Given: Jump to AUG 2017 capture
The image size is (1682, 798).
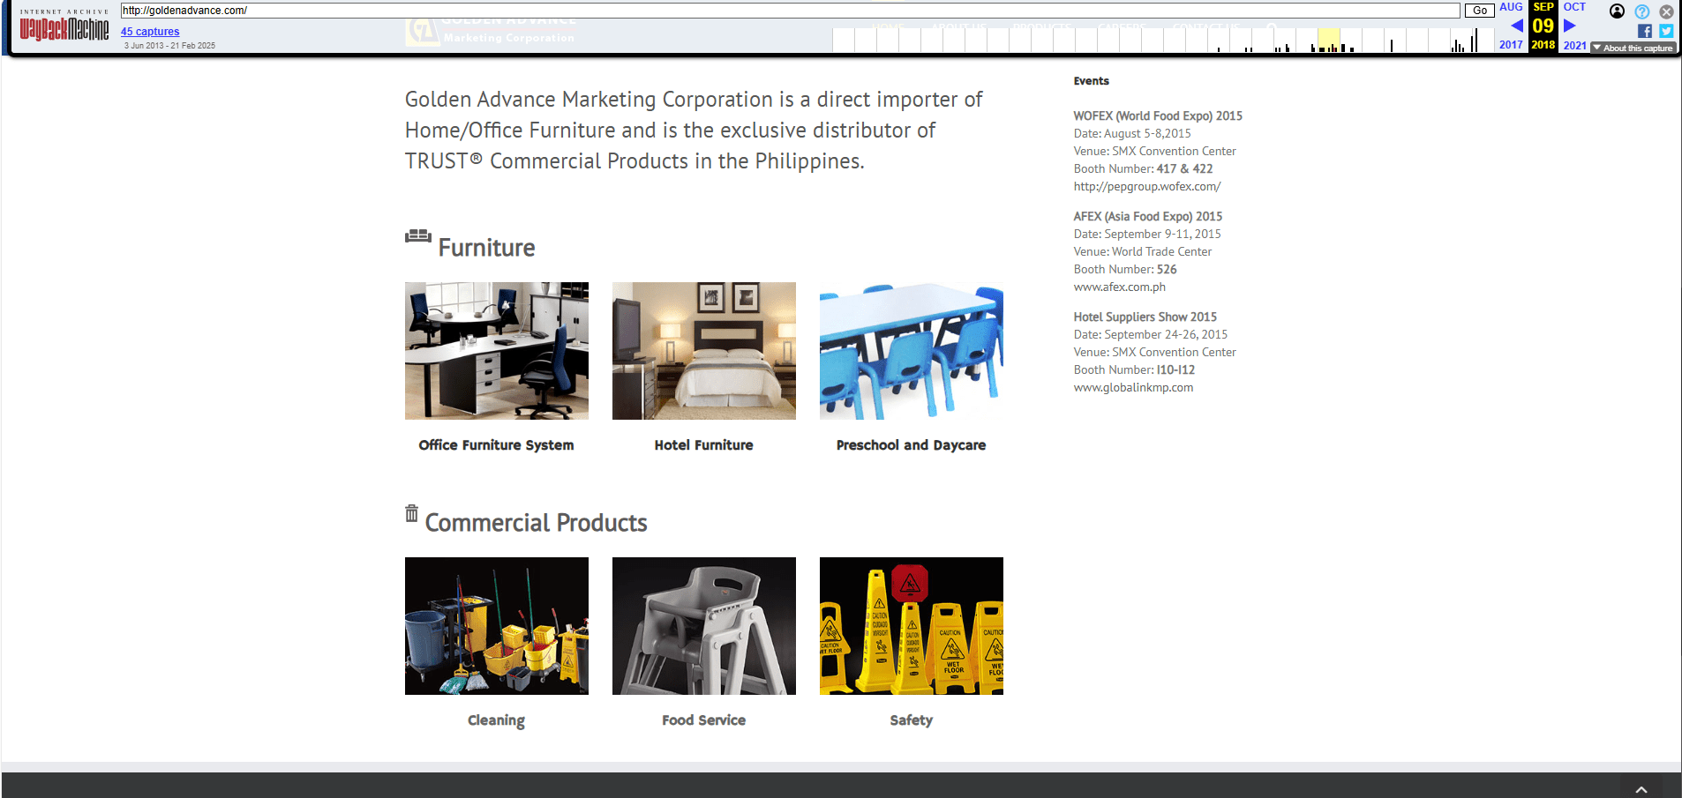Looking at the screenshot, I should 1511,7.
